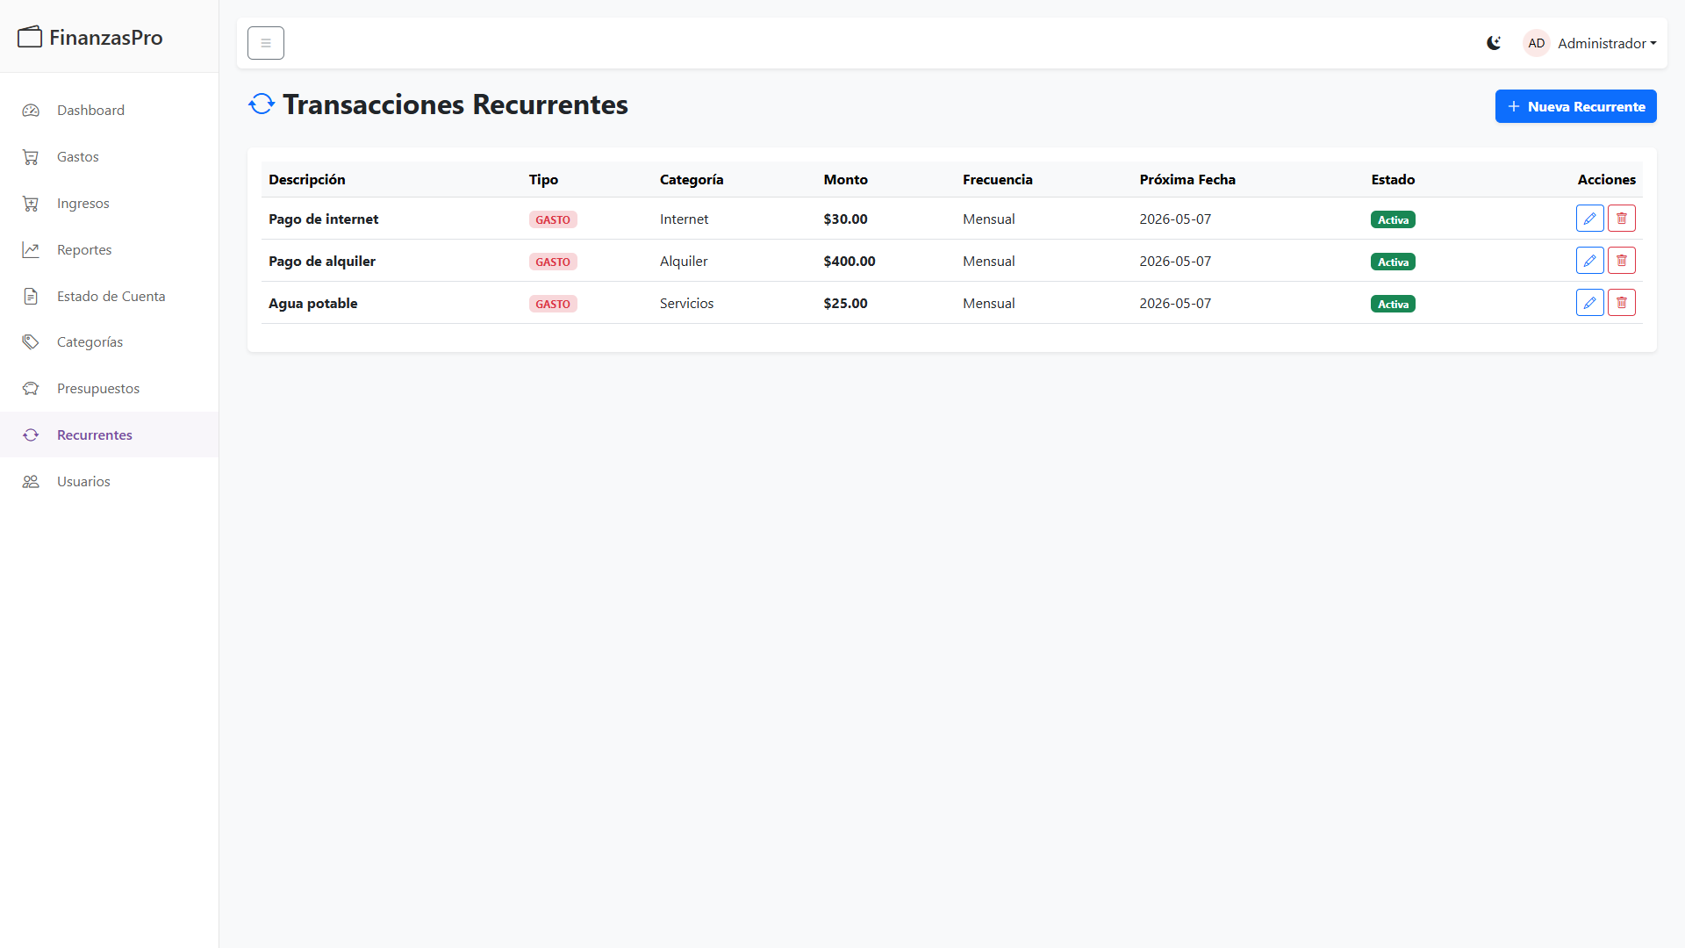Click the Transacciones Recurrentes heading

(x=455, y=104)
